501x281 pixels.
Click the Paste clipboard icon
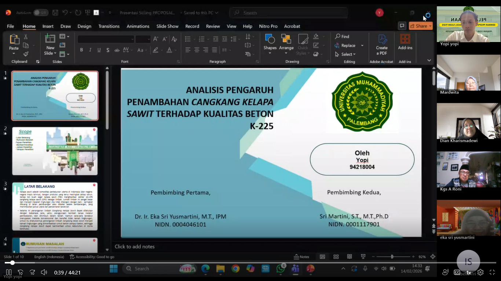14,42
